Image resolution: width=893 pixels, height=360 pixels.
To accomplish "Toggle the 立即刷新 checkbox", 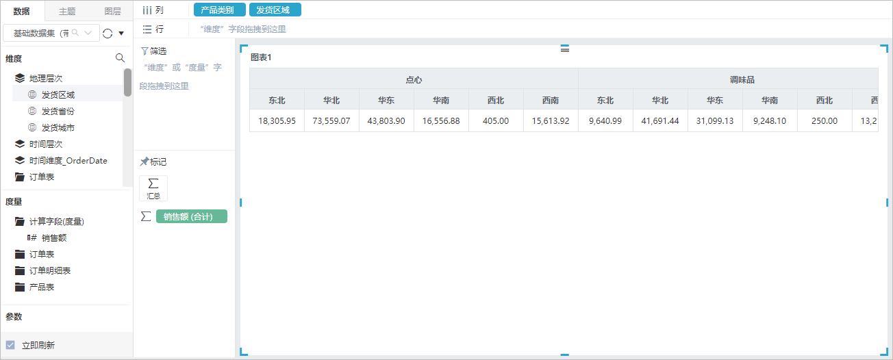I will click(x=10, y=345).
